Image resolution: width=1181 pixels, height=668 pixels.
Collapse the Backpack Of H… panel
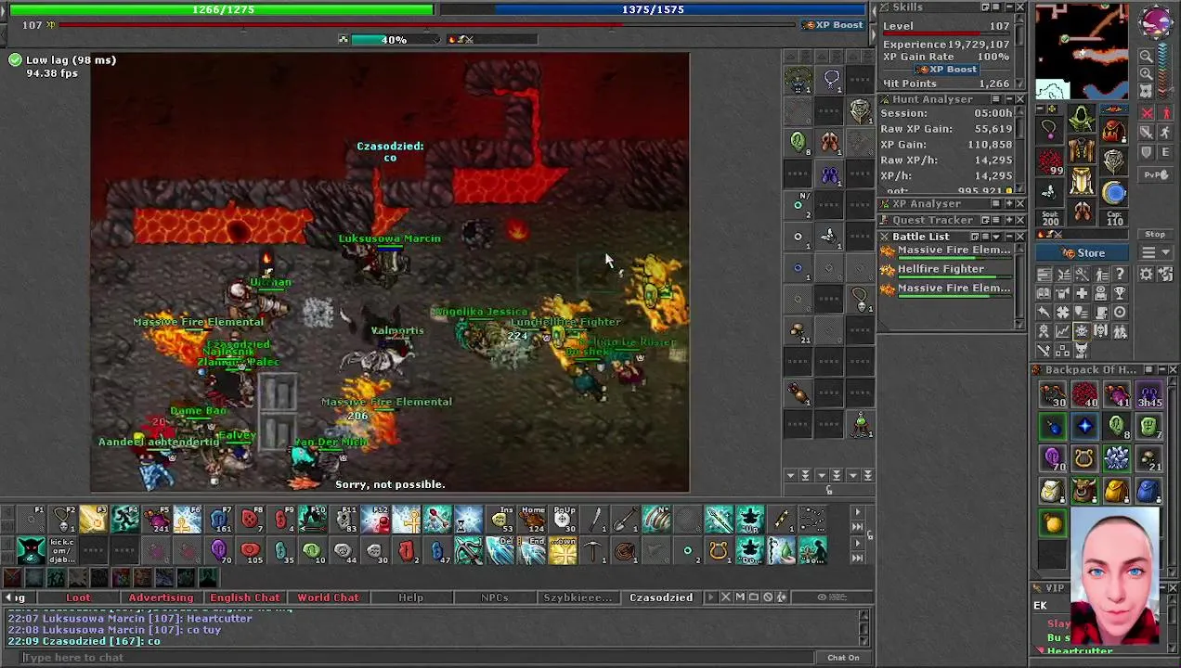[1161, 369]
